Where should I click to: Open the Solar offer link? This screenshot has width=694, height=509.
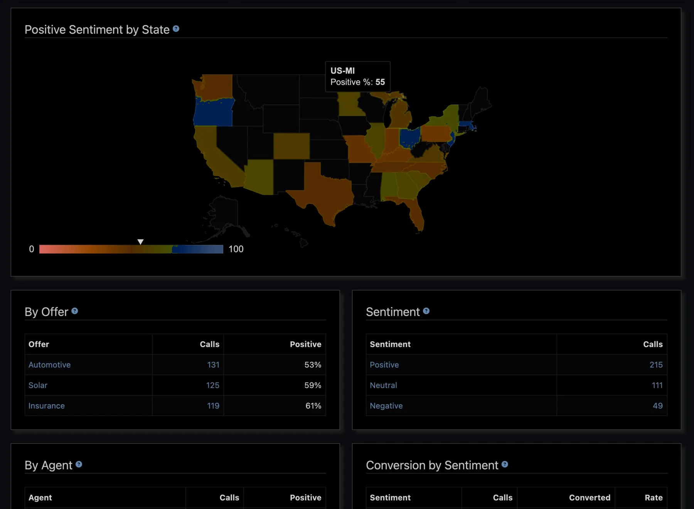point(38,385)
